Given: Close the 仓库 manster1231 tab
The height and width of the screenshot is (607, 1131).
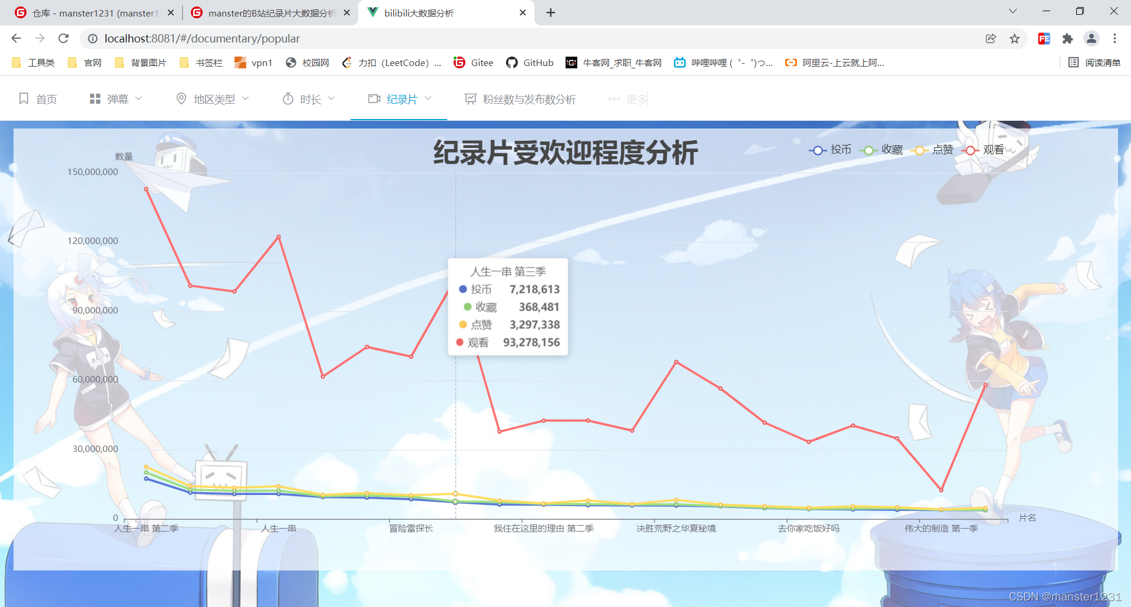Looking at the screenshot, I should click(x=171, y=12).
